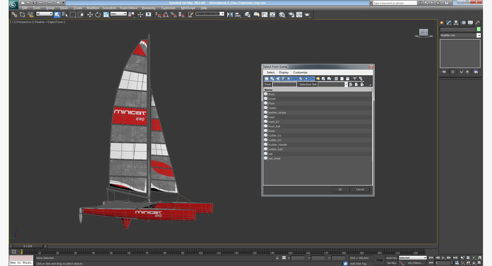The height and width of the screenshot is (266, 492).
Task: Activate the Select Object tool
Action: tap(57, 15)
